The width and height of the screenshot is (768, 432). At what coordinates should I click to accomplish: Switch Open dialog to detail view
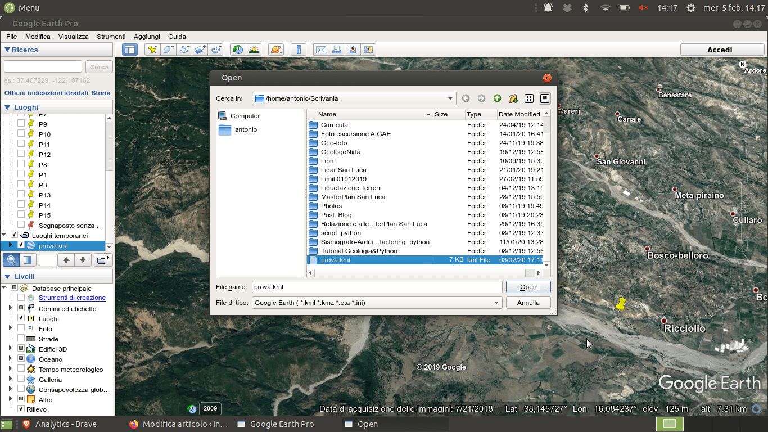tap(544, 98)
